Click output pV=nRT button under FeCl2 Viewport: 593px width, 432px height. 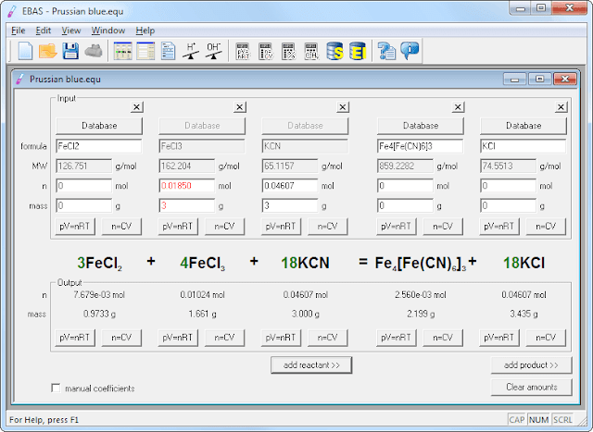coord(75,338)
